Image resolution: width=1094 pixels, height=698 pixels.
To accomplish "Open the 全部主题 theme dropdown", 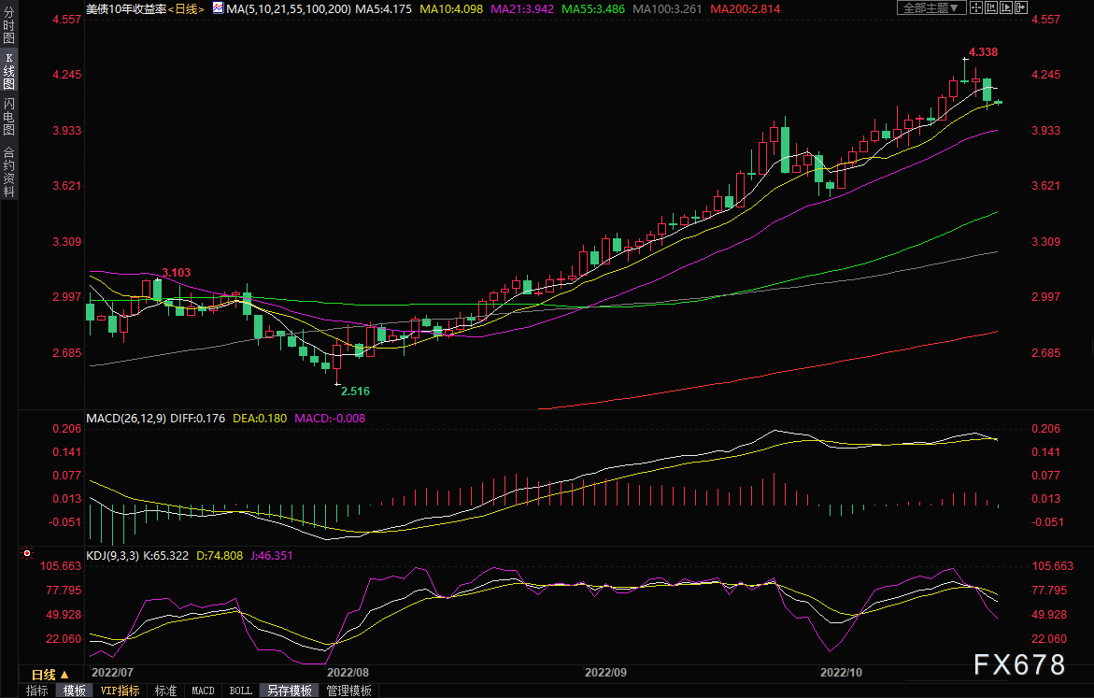I will coord(929,7).
